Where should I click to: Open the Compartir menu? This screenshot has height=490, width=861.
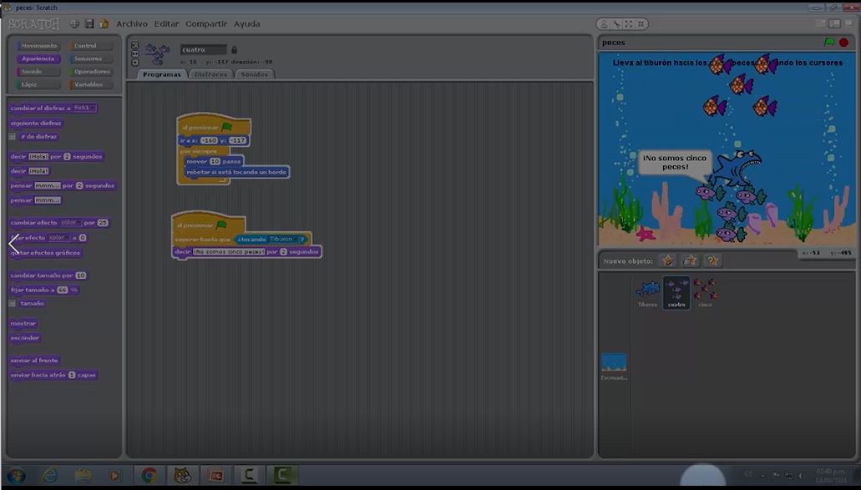tap(206, 23)
